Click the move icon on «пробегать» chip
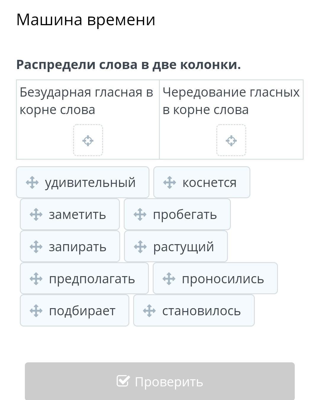The width and height of the screenshot is (314, 400). click(x=140, y=215)
